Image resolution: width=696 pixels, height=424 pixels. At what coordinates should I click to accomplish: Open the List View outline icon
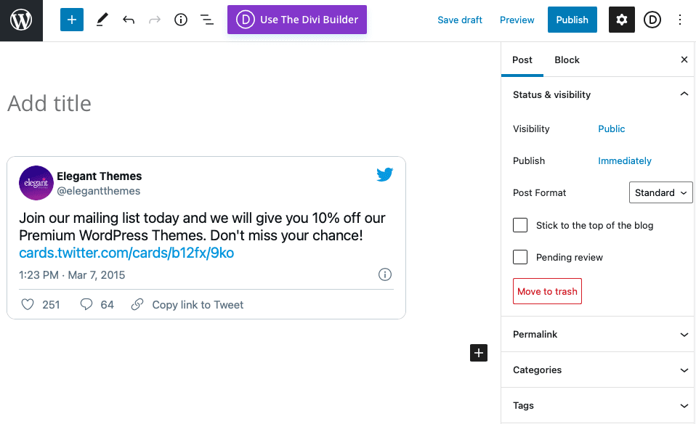click(x=207, y=20)
